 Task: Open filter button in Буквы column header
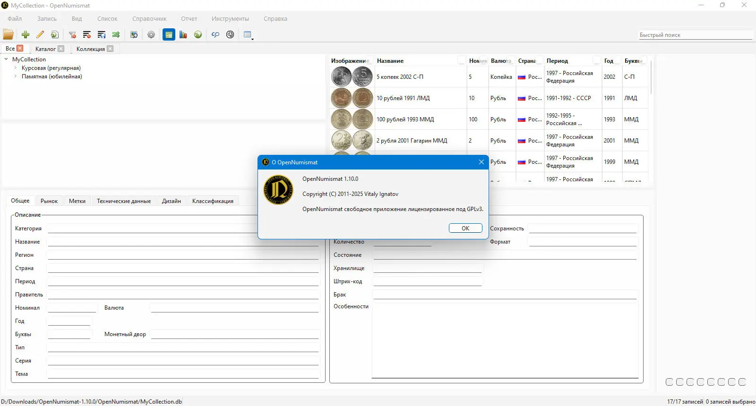tap(643, 60)
